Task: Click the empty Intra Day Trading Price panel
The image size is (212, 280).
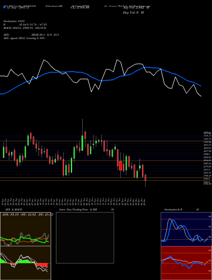Action: click(x=85, y=238)
